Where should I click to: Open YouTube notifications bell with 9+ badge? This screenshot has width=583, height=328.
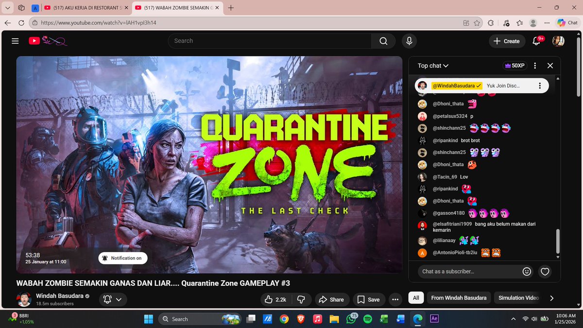coord(537,41)
